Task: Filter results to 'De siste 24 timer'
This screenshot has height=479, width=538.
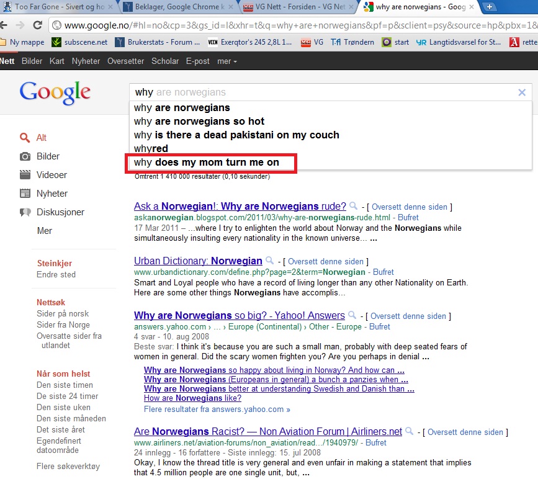Action: tap(67, 396)
